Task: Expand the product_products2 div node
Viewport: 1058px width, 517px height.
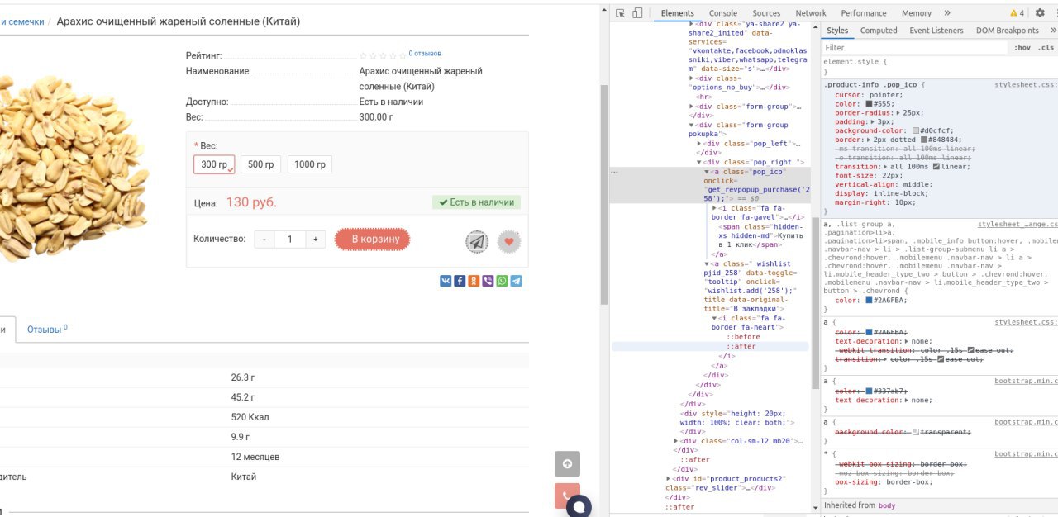Action: coord(670,478)
